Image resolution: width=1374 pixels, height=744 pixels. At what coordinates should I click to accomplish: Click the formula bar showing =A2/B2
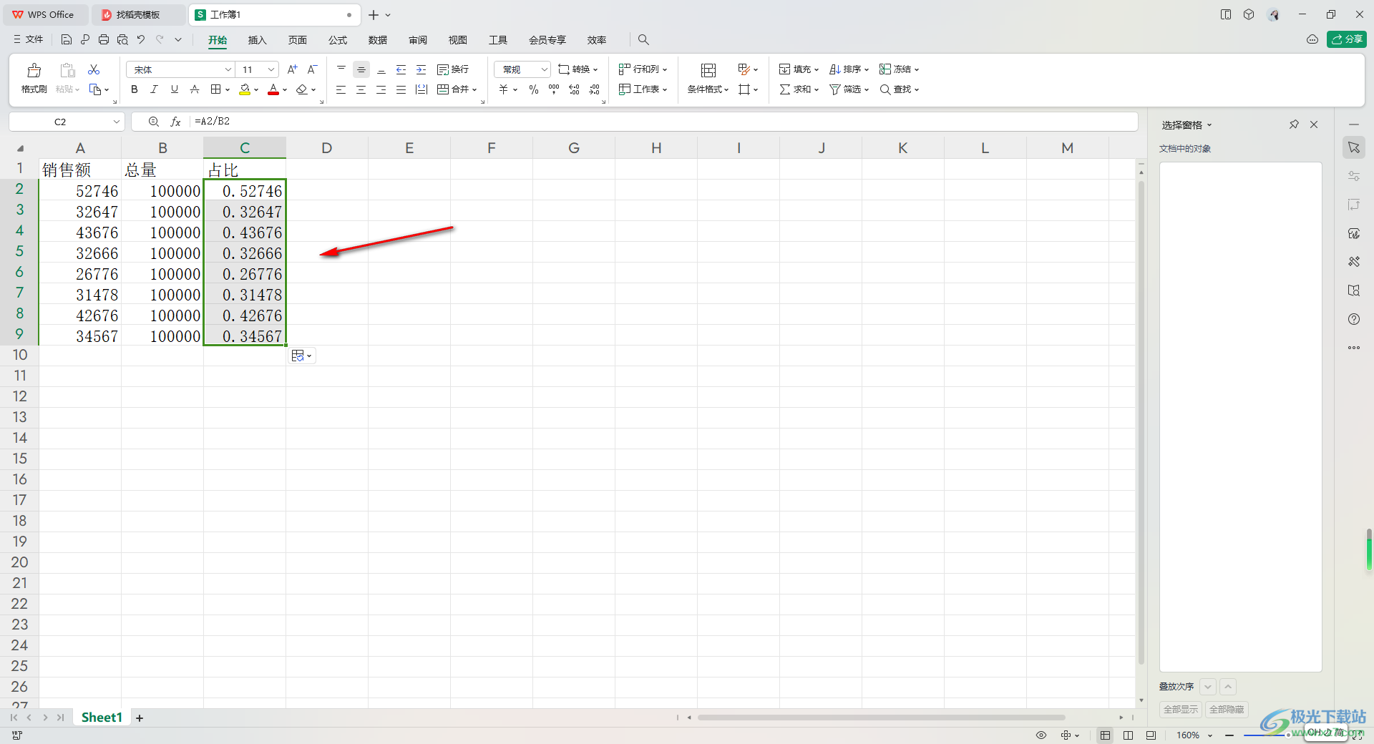[x=662, y=122]
